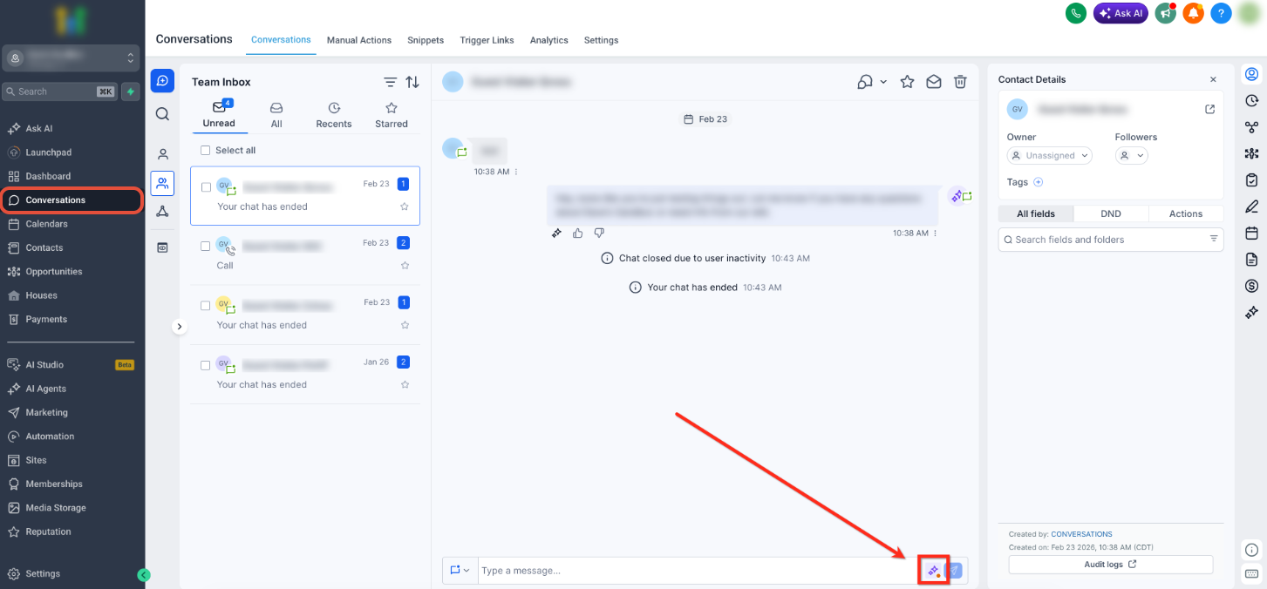Click the Type a message field

pyautogui.click(x=698, y=571)
